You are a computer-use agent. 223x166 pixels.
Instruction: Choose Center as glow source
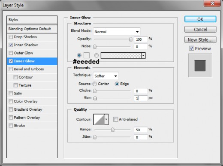coord(95,84)
